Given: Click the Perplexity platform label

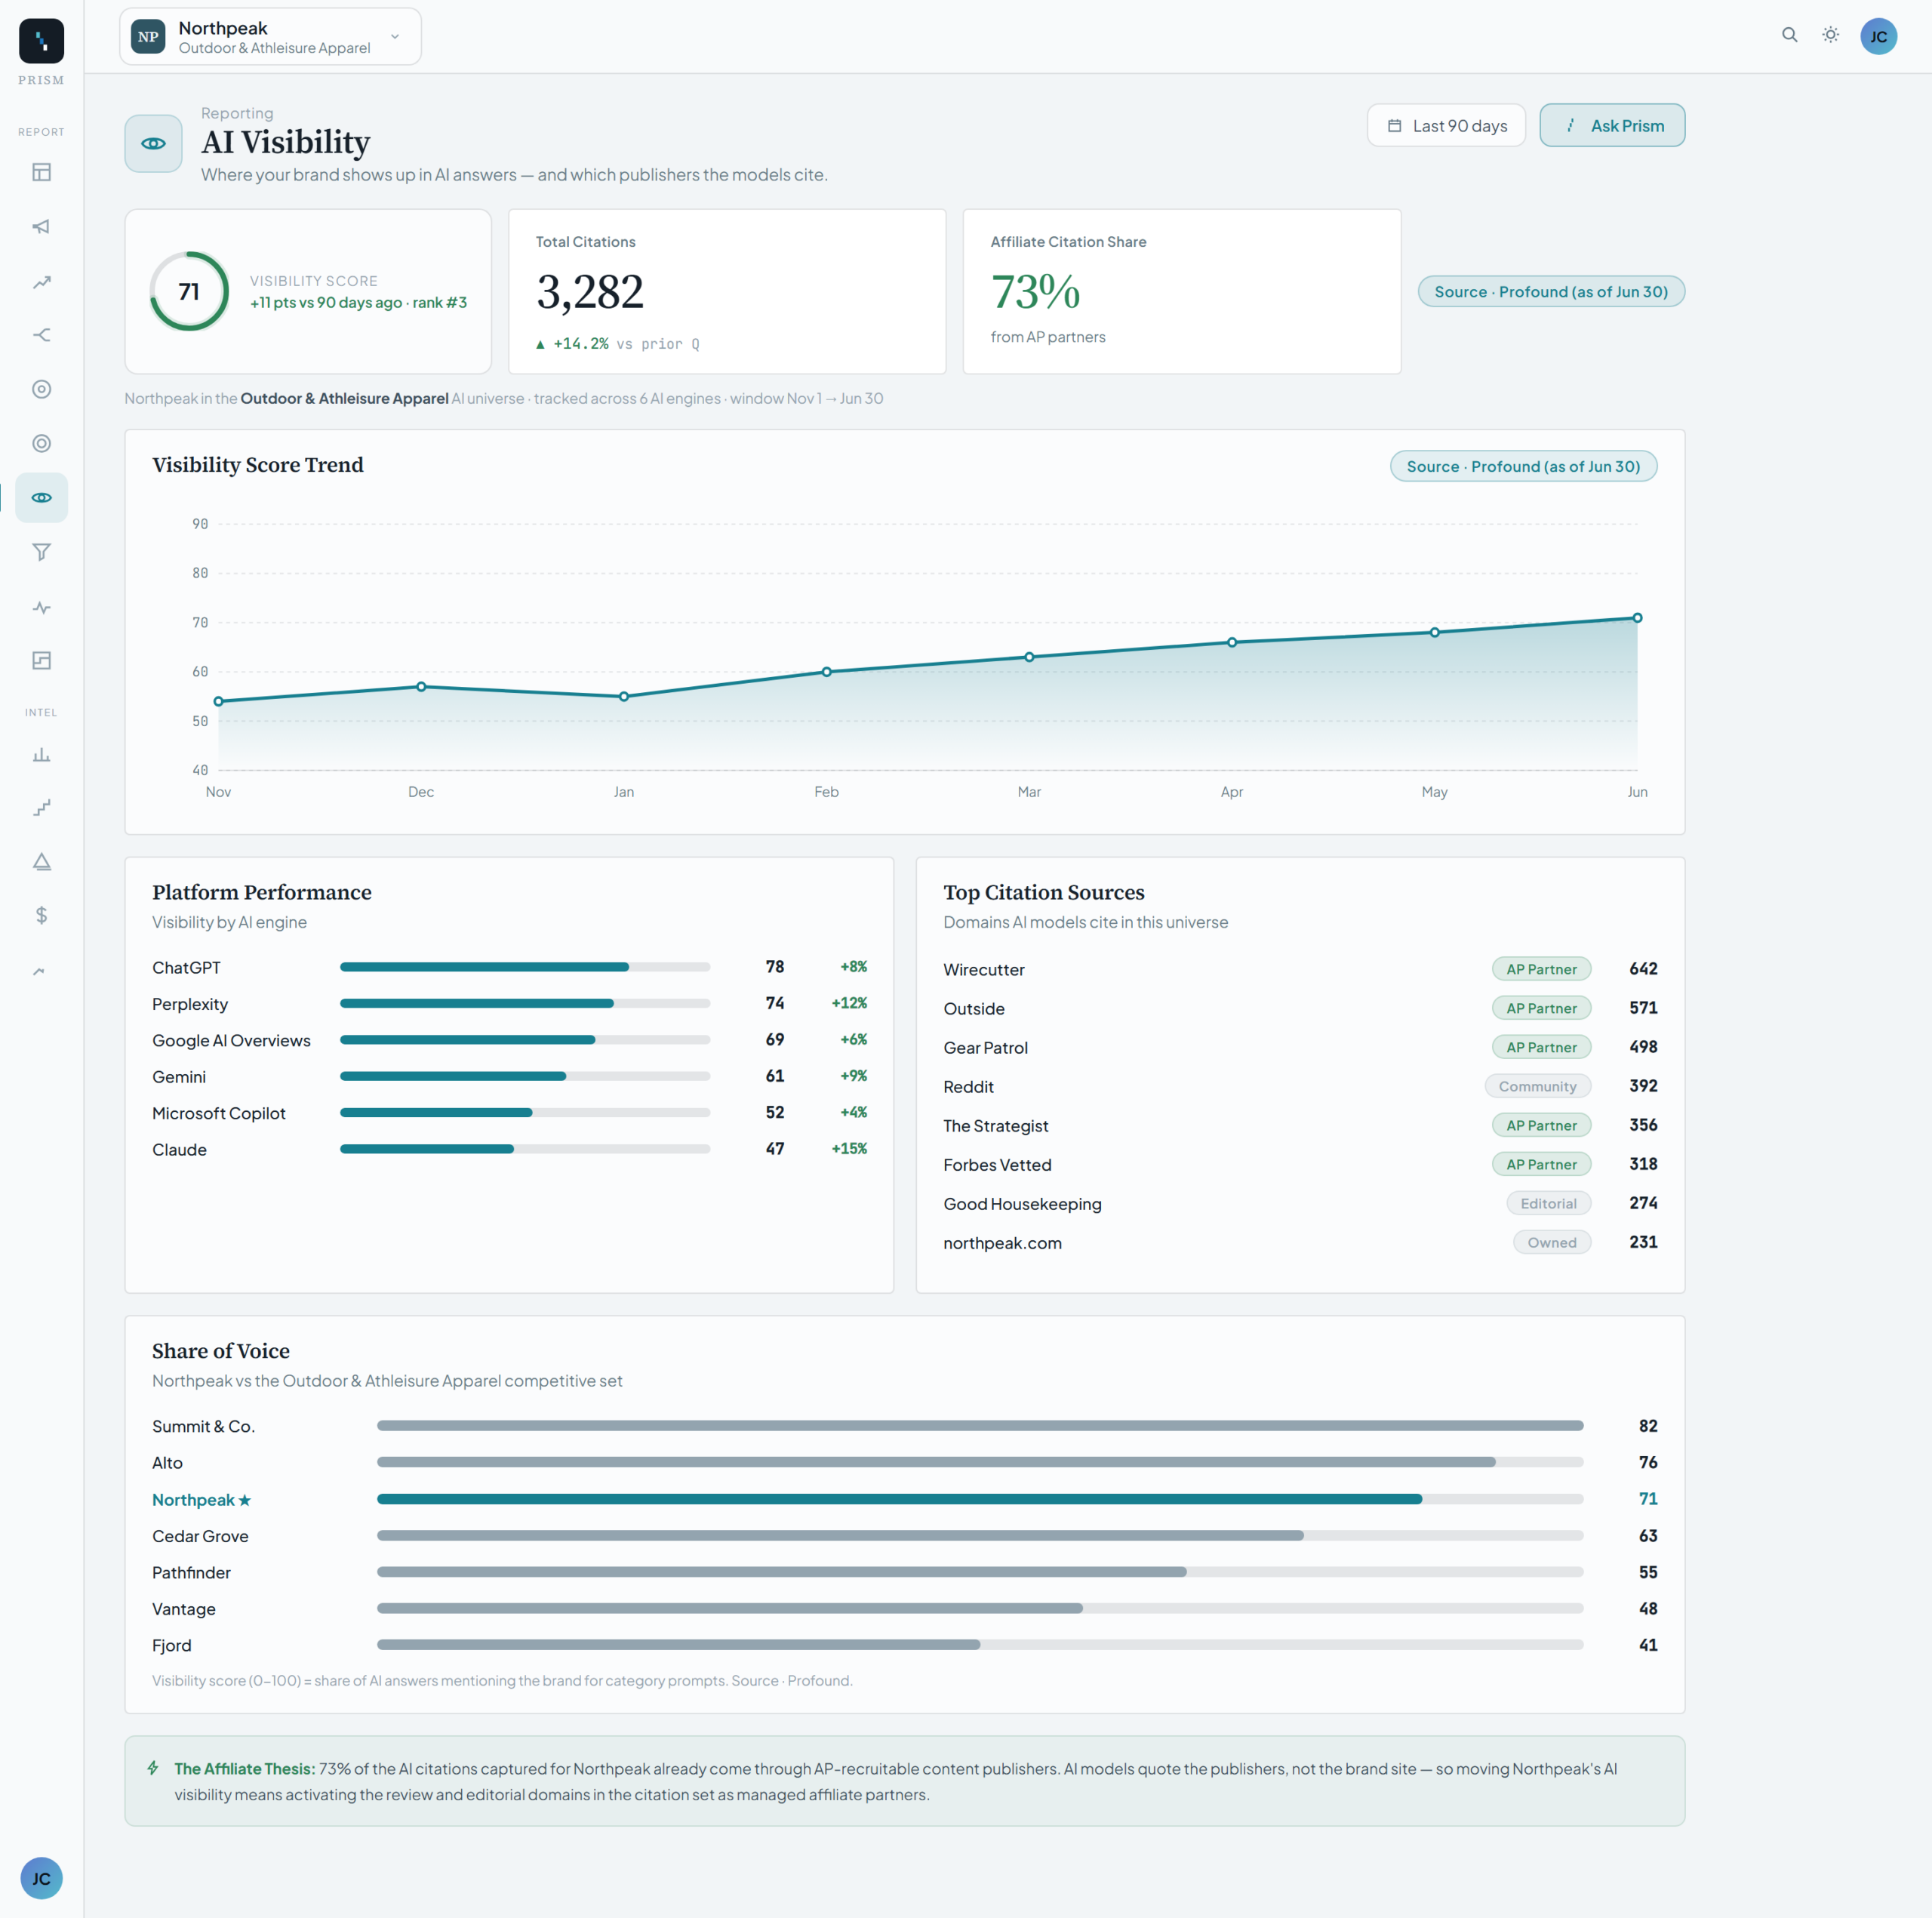Looking at the screenshot, I should point(190,1004).
